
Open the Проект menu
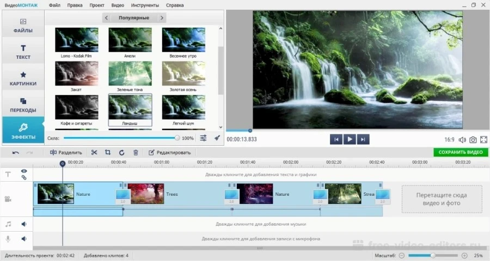pos(97,5)
